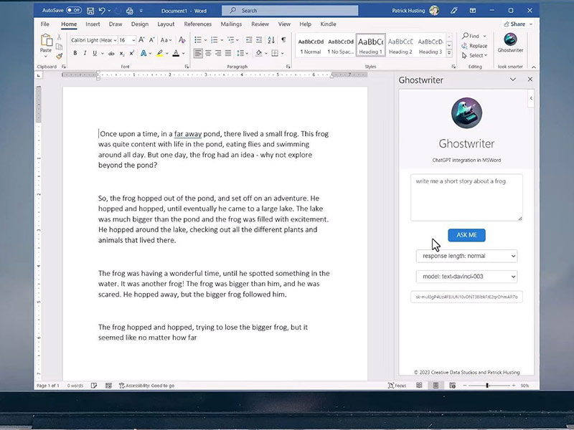
Task: Open the model text-davinci-003 dropdown
Action: (466, 277)
